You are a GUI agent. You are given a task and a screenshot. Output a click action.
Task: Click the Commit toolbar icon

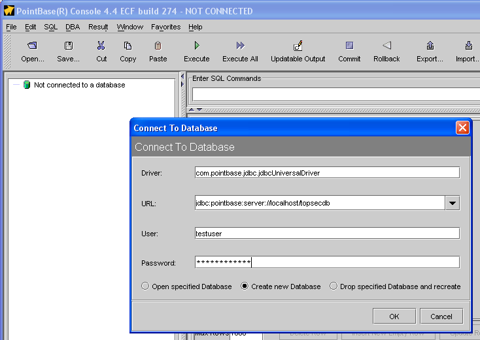tap(349, 46)
